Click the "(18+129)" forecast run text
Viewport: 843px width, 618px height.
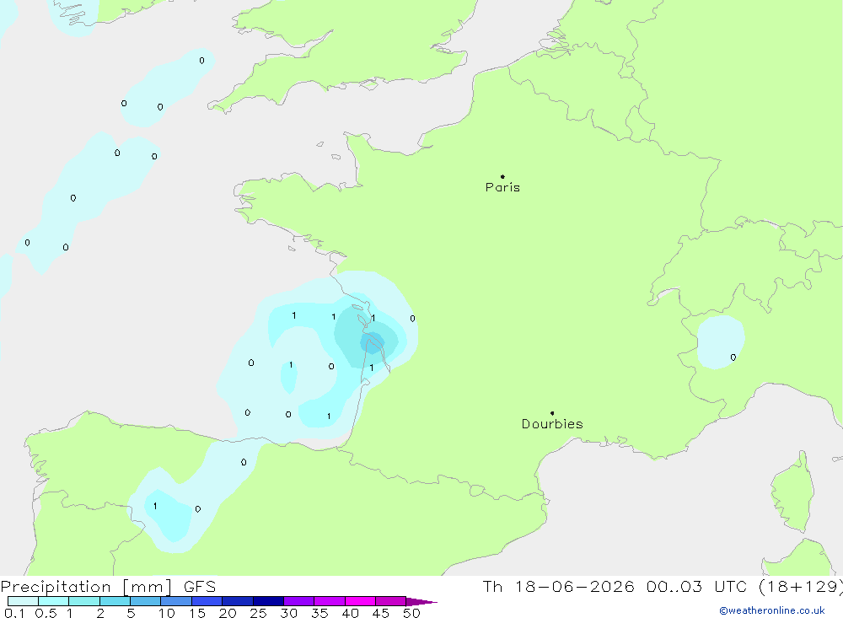[801, 587]
